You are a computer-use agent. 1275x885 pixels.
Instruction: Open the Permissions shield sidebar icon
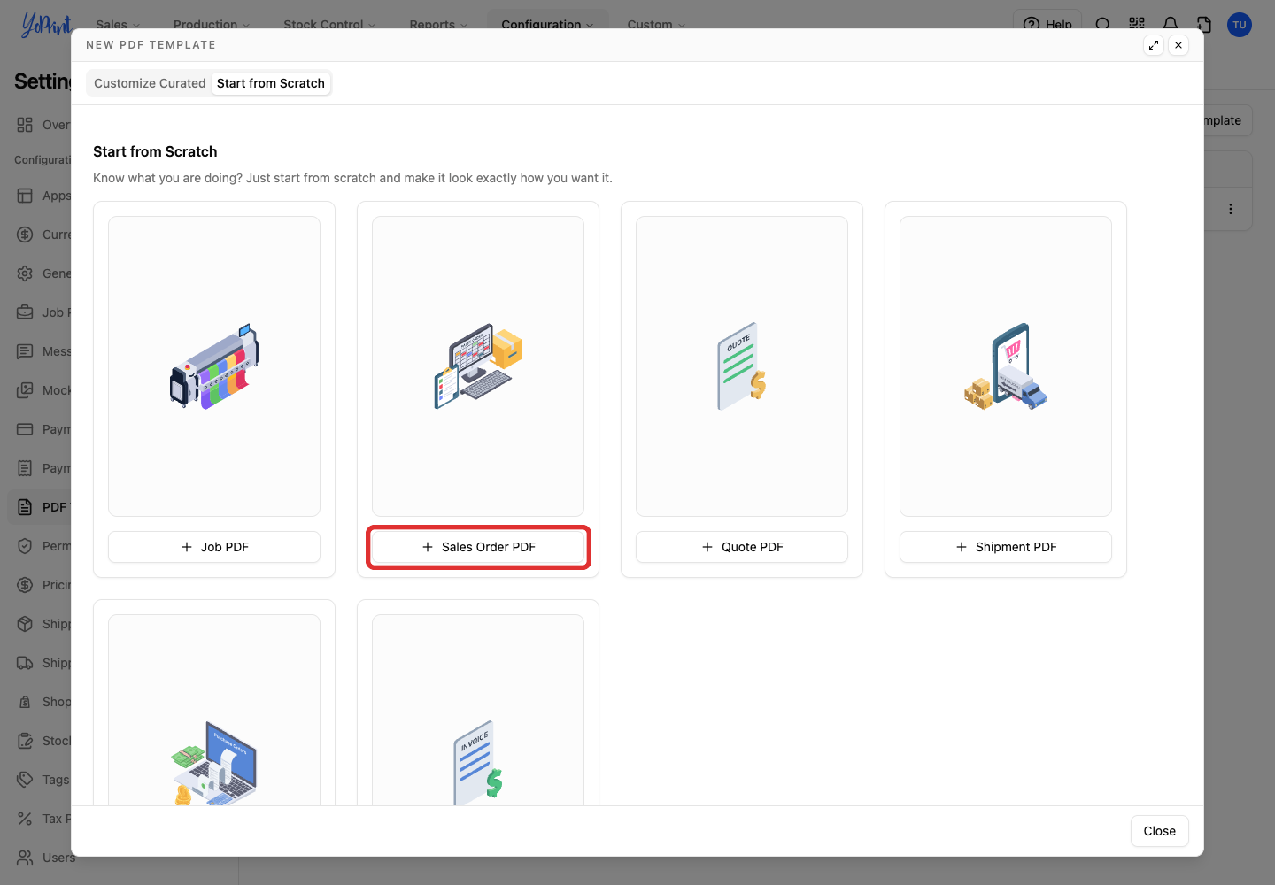(25, 546)
